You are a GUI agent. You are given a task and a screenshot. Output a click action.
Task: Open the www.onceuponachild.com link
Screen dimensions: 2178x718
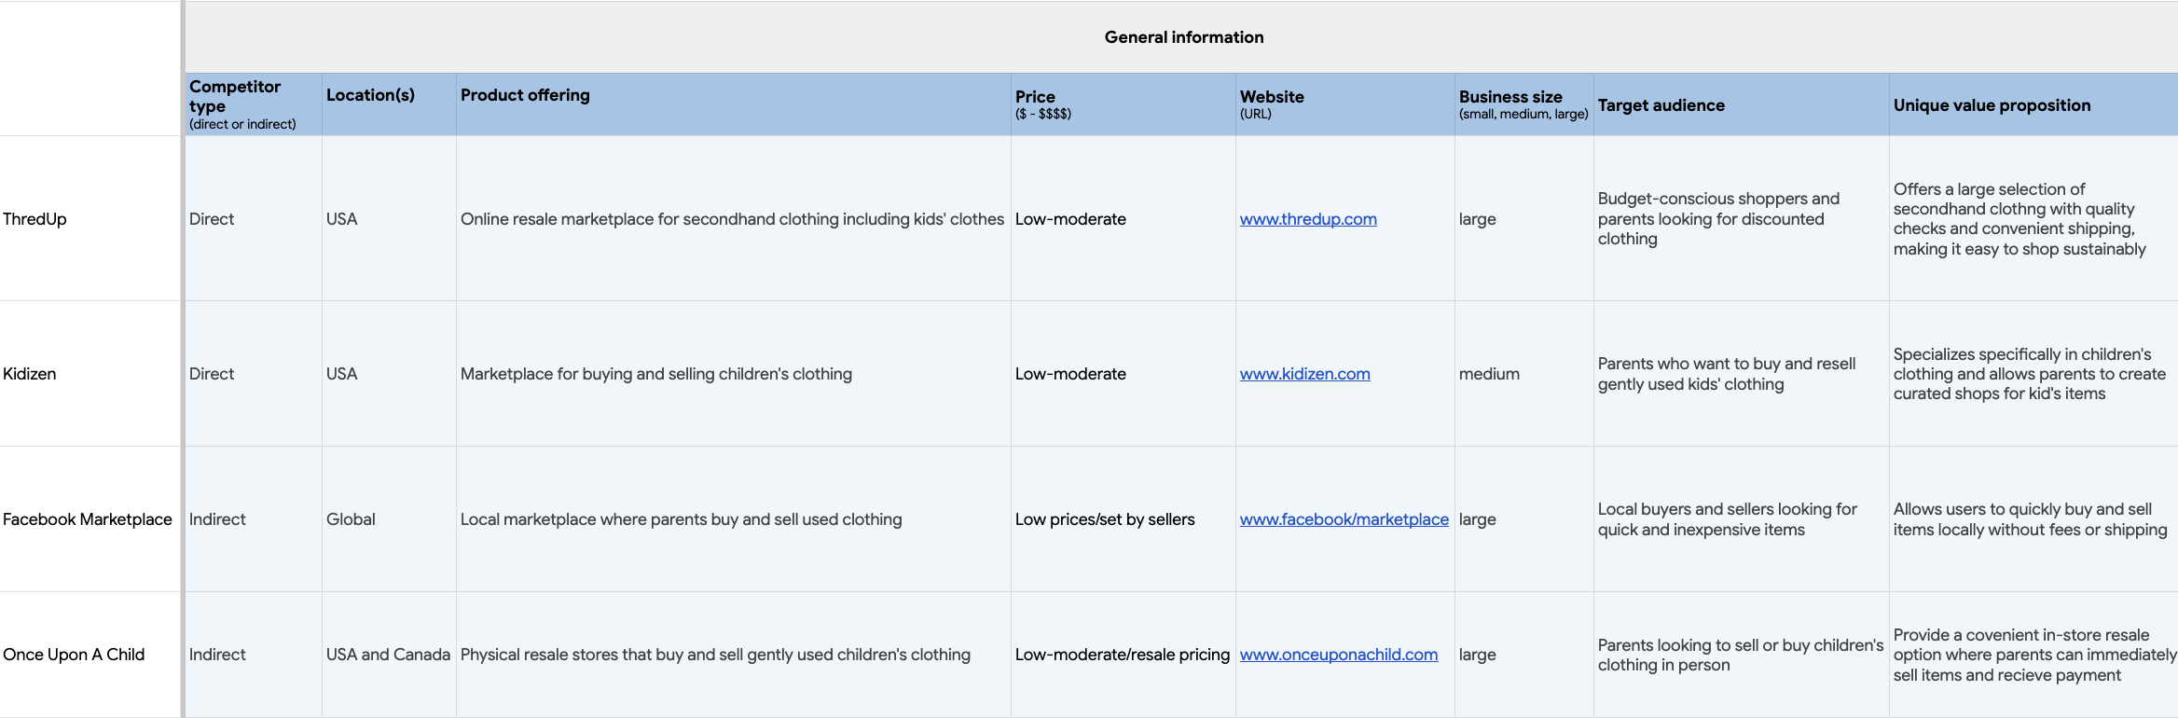coord(1339,655)
